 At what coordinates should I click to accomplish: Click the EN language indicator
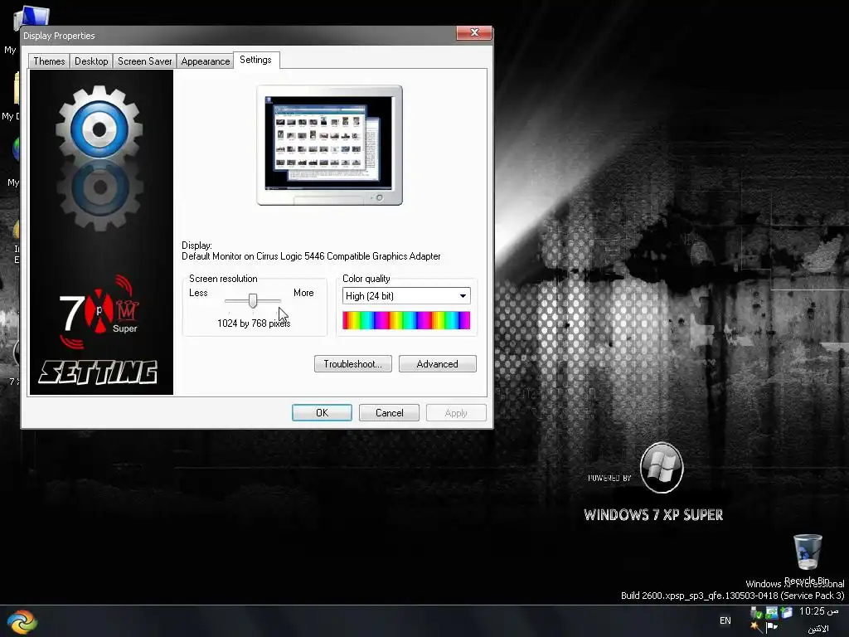(725, 620)
